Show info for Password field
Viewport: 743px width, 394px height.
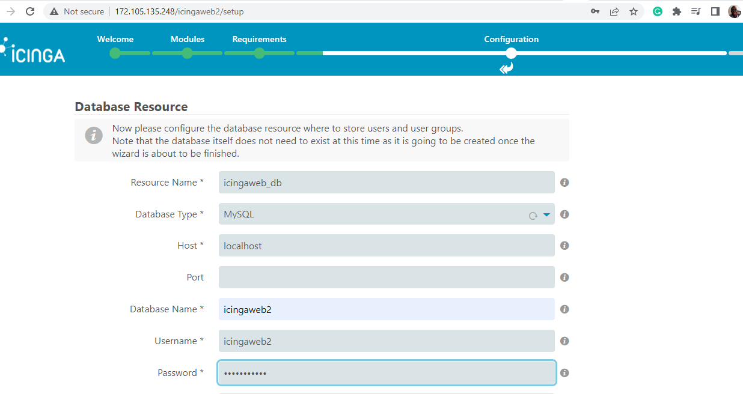(564, 373)
